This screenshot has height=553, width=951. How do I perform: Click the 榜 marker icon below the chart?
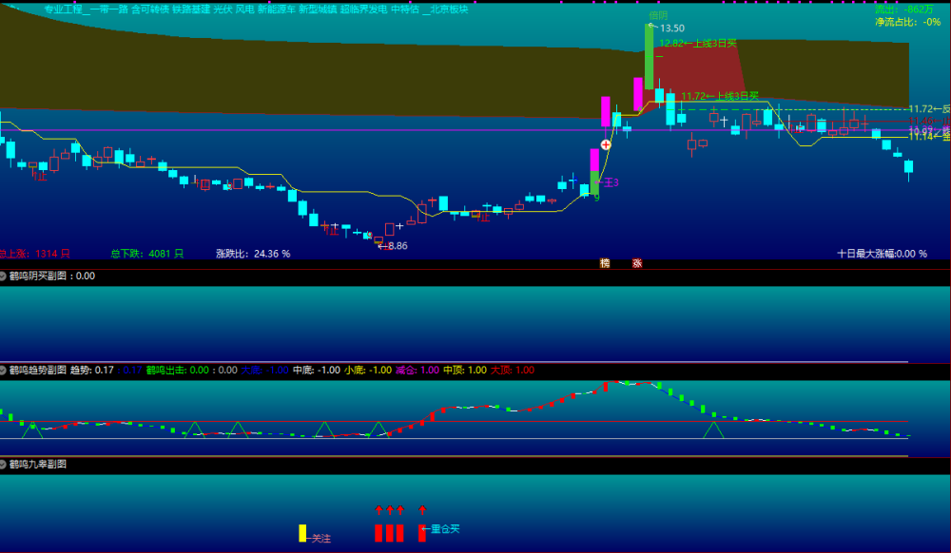[605, 263]
